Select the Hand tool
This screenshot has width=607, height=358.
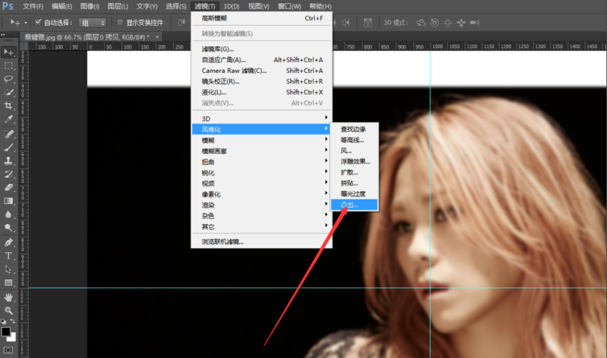(8, 297)
